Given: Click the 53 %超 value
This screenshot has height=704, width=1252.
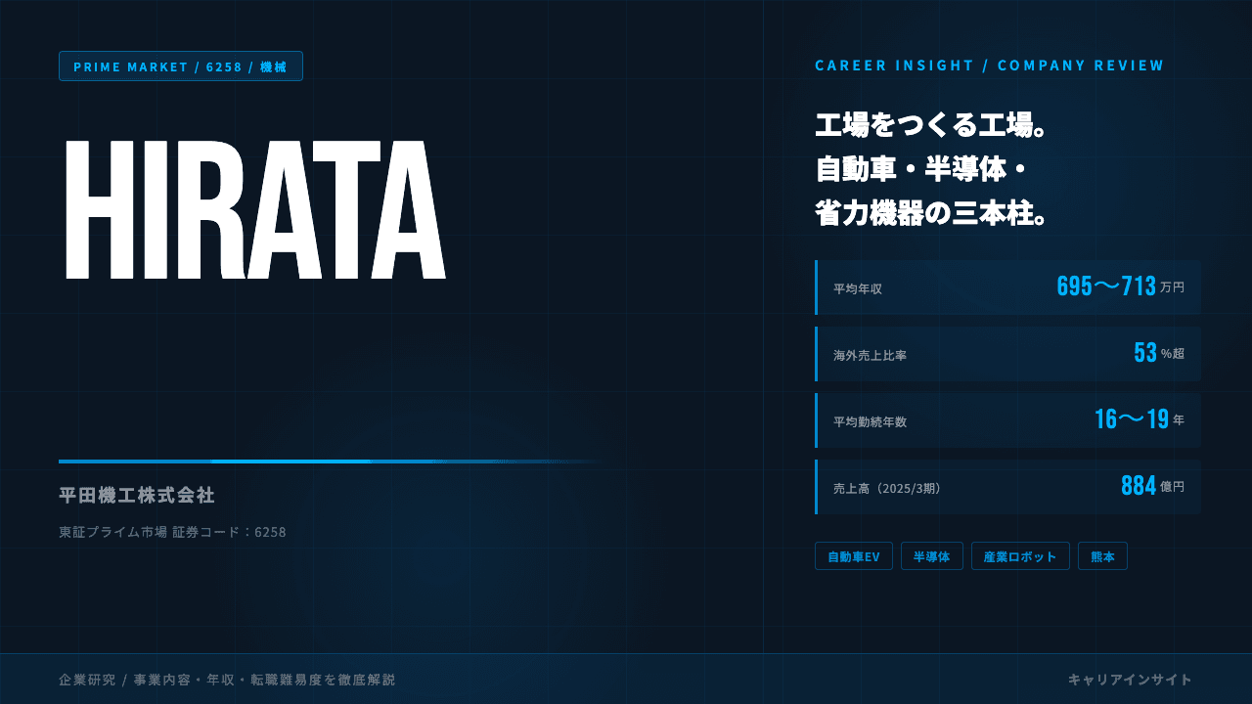Looking at the screenshot, I should (x=1160, y=353).
